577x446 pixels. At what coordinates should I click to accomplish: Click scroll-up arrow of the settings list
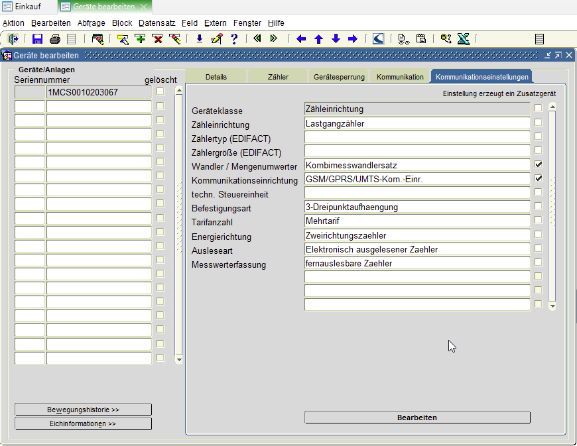[552, 107]
